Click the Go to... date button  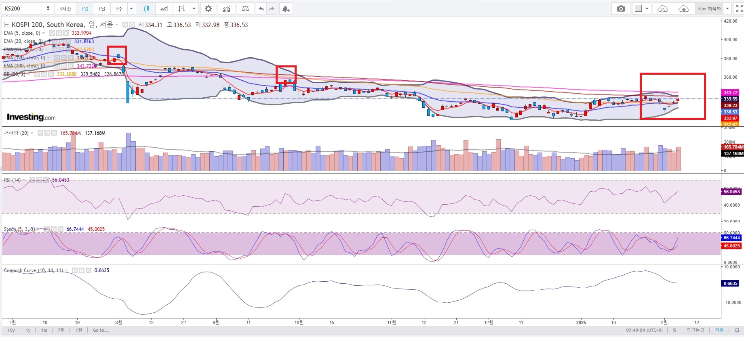coord(101,330)
